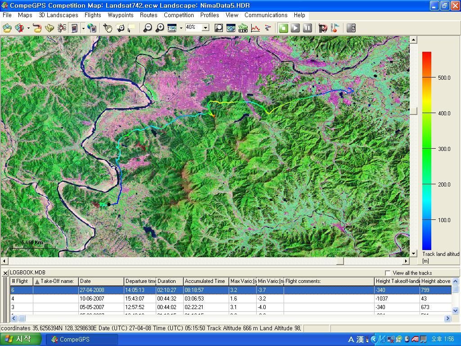Viewport: 461px width, 346px height.
Task: Enable View all the tracks checkbox
Action: (x=388, y=273)
